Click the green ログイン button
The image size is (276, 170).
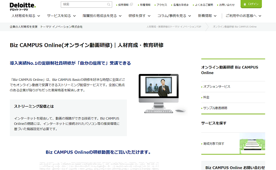tap(251, 4)
